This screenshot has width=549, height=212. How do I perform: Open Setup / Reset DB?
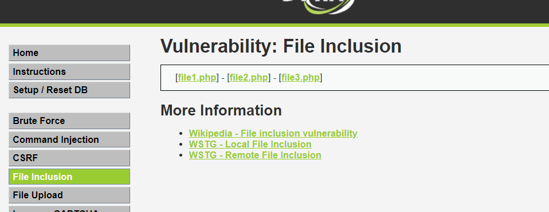tap(69, 90)
